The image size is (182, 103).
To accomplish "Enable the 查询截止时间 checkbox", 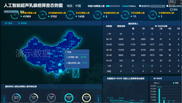I will pos(167,6).
